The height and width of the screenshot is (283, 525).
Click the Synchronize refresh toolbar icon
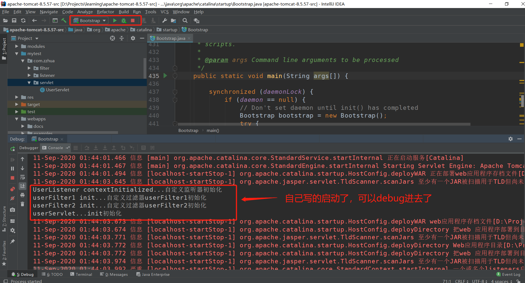[23, 21]
